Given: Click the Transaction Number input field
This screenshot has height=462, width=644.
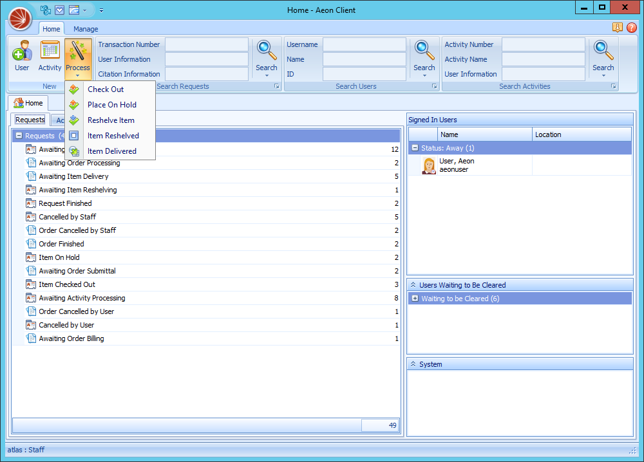Looking at the screenshot, I should [206, 44].
